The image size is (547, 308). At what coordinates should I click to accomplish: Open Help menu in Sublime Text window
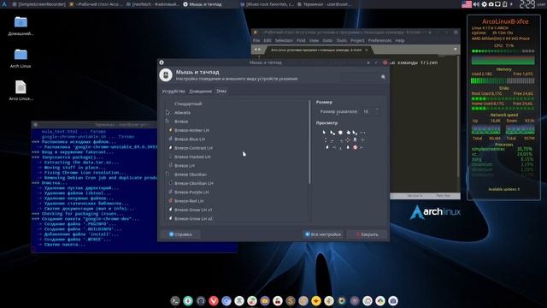(x=400, y=40)
